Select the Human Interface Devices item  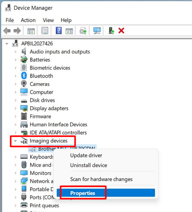click(58, 125)
